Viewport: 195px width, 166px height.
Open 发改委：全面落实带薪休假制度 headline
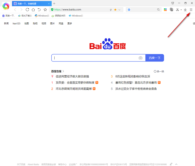tap(75, 83)
